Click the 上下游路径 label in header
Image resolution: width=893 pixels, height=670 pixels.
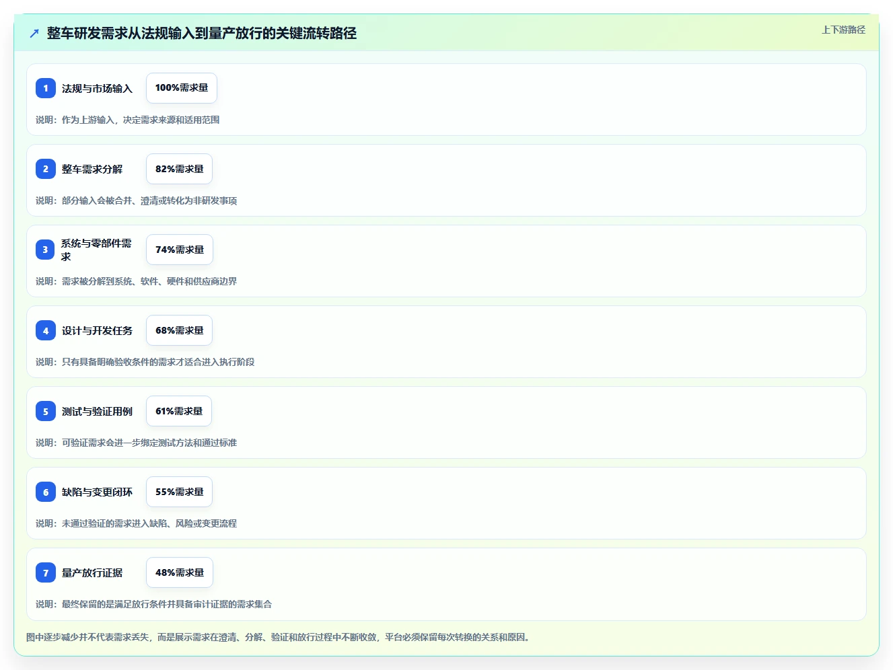843,30
